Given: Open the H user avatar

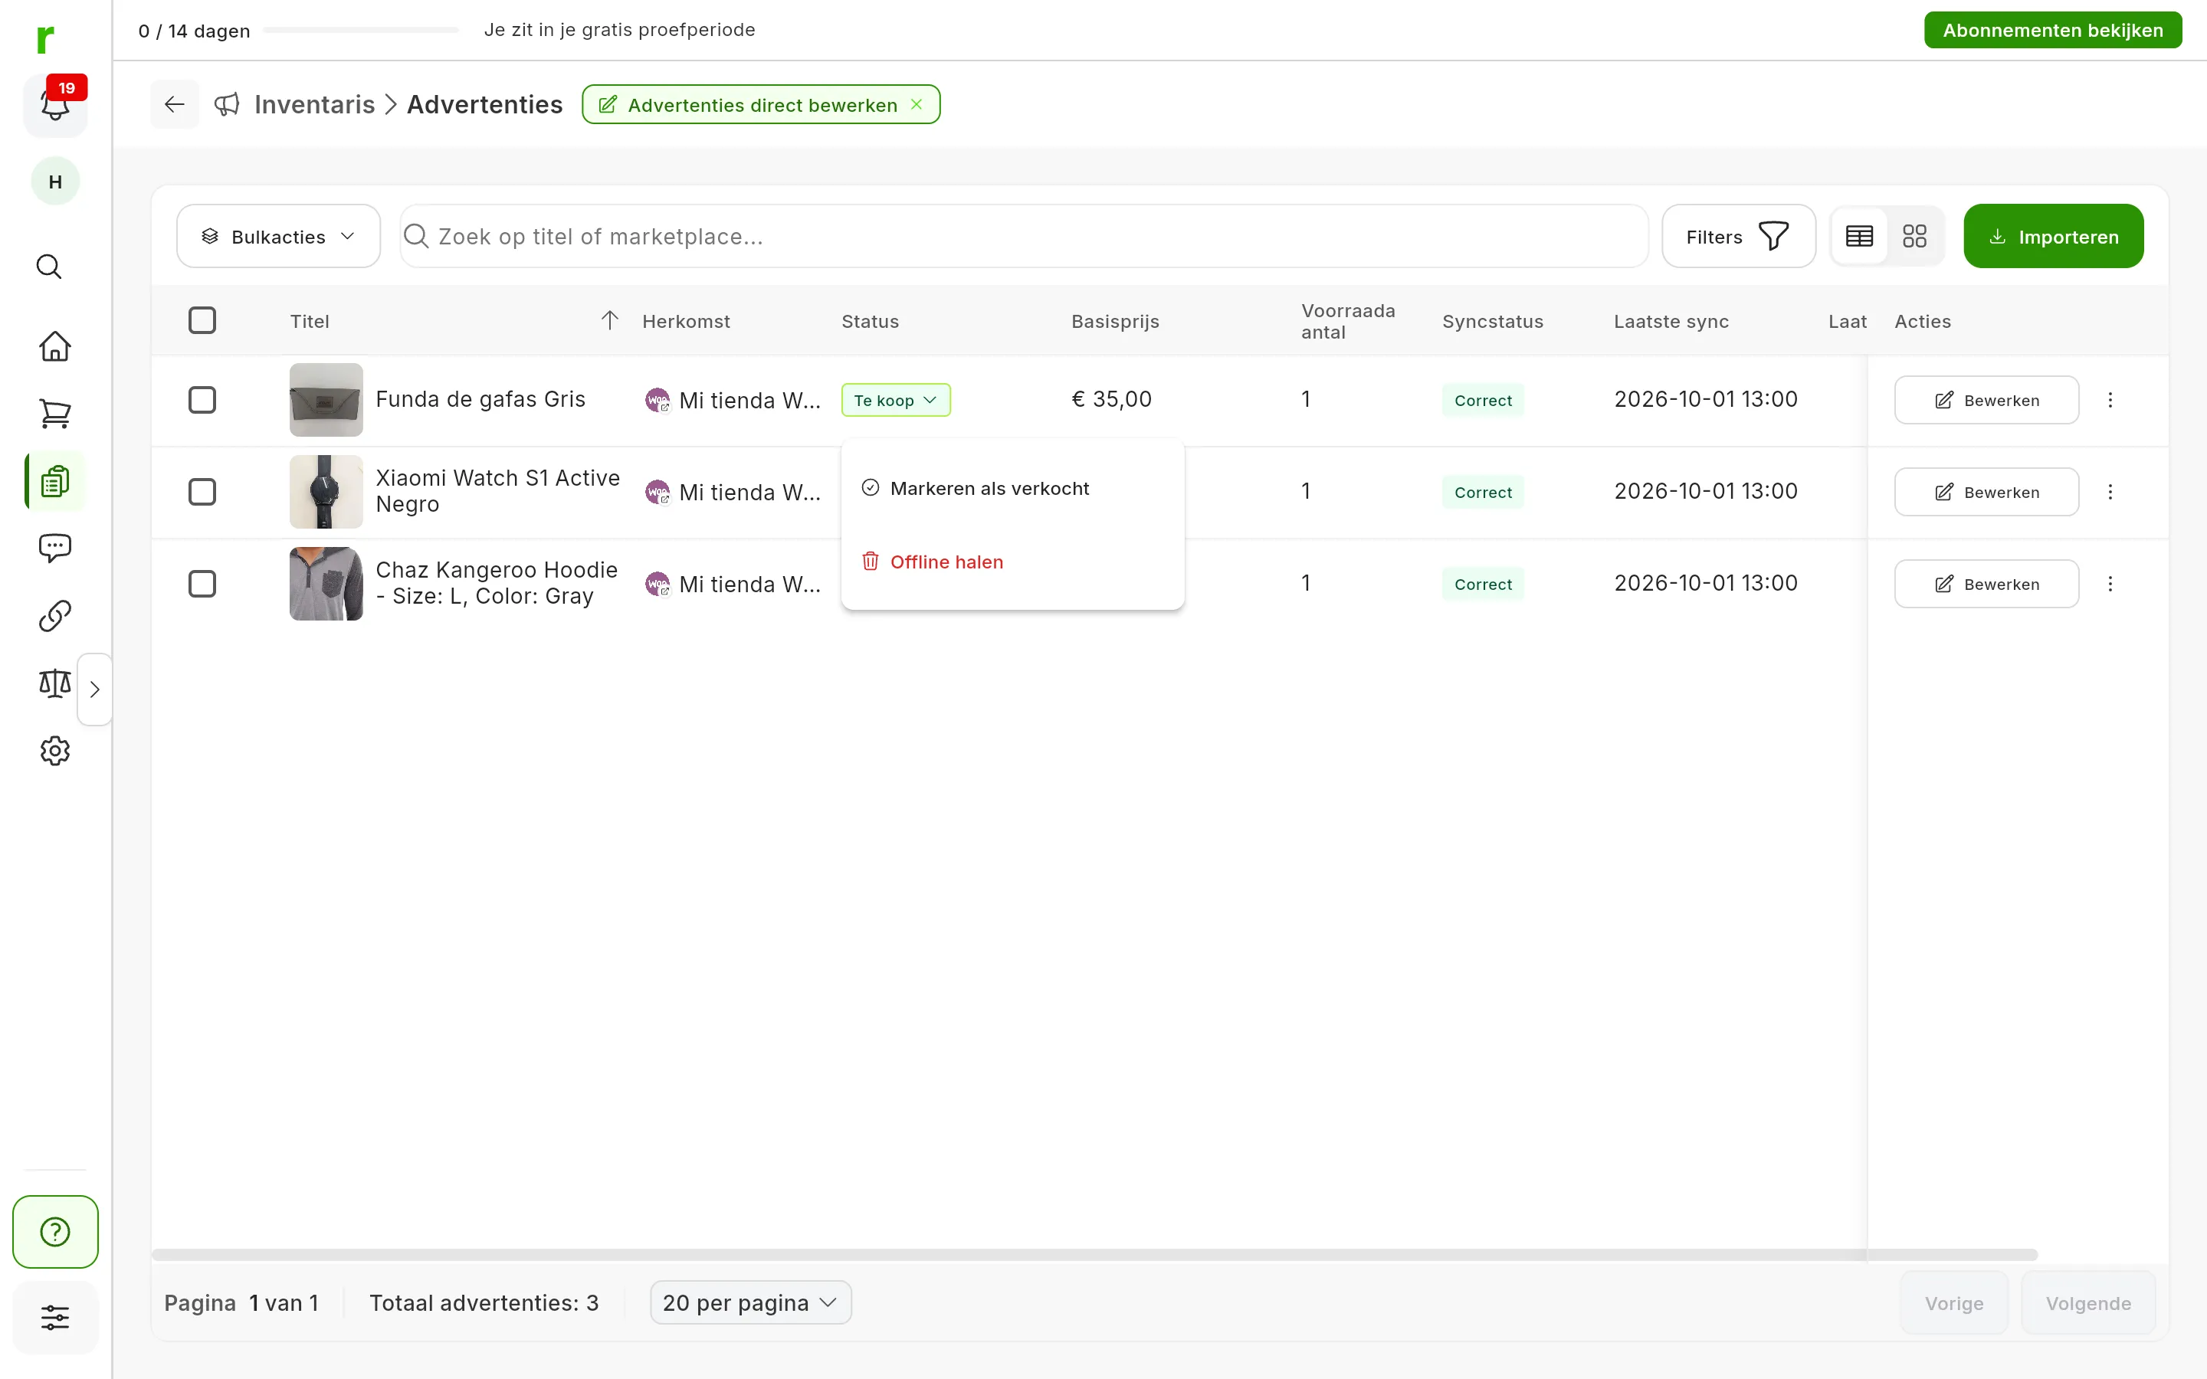Looking at the screenshot, I should pyautogui.click(x=56, y=182).
